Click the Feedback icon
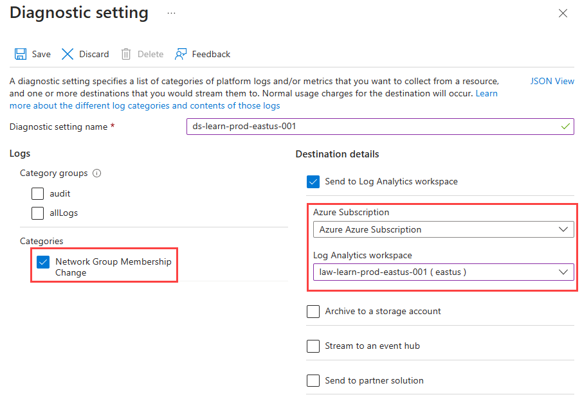 180,54
